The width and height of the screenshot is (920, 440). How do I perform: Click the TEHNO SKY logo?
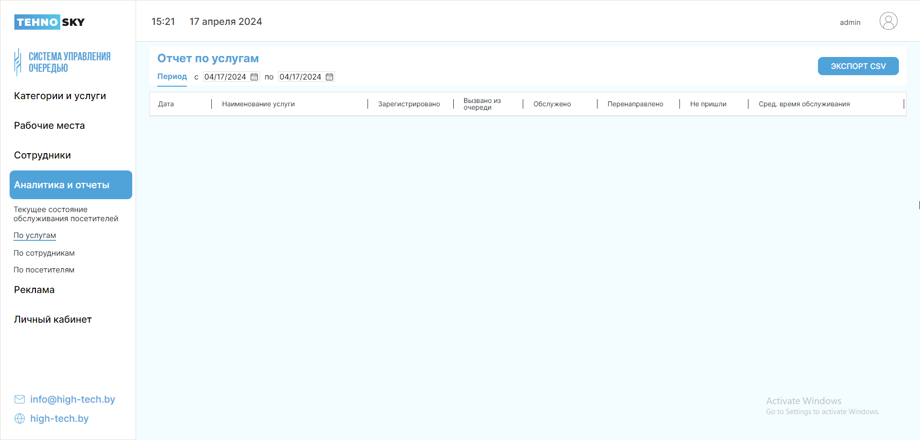[x=49, y=22]
